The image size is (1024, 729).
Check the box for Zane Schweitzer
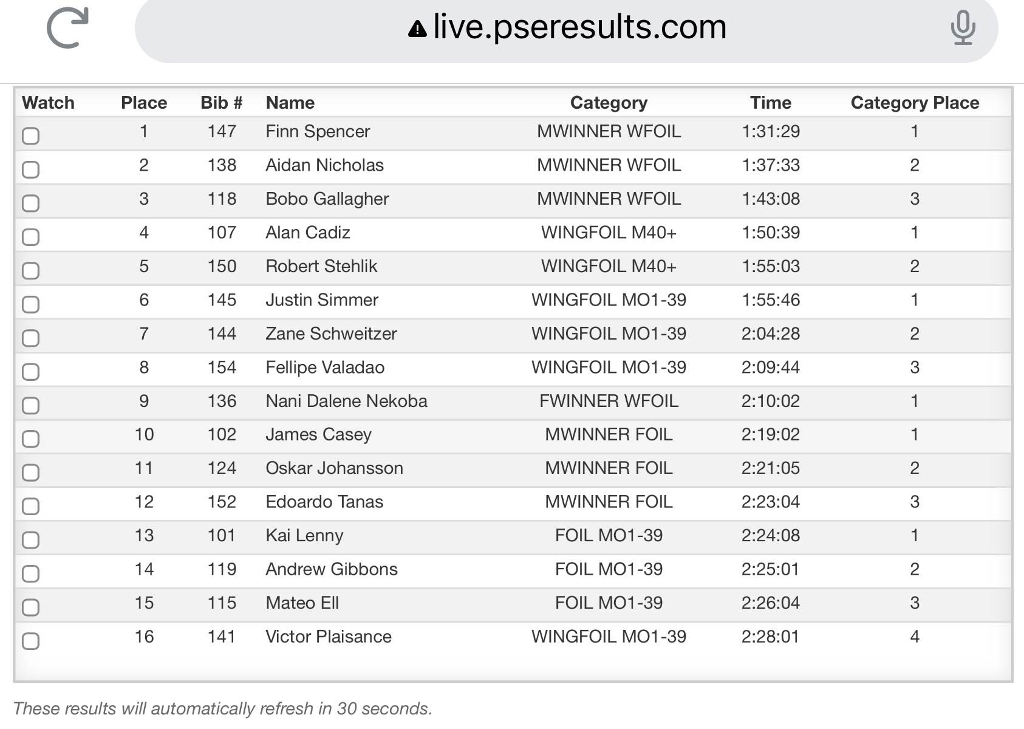click(31, 338)
